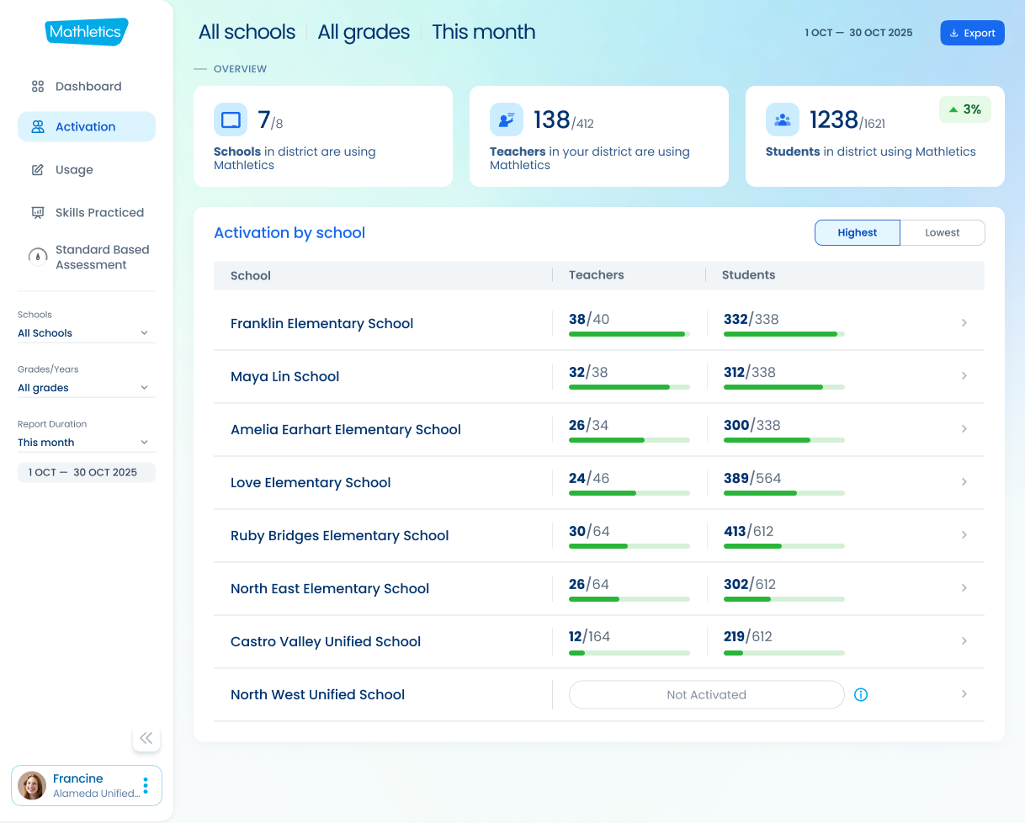Screen dimensions: 1025x823
Task: Click Castro Valley teachers progress bar
Action: (629, 652)
